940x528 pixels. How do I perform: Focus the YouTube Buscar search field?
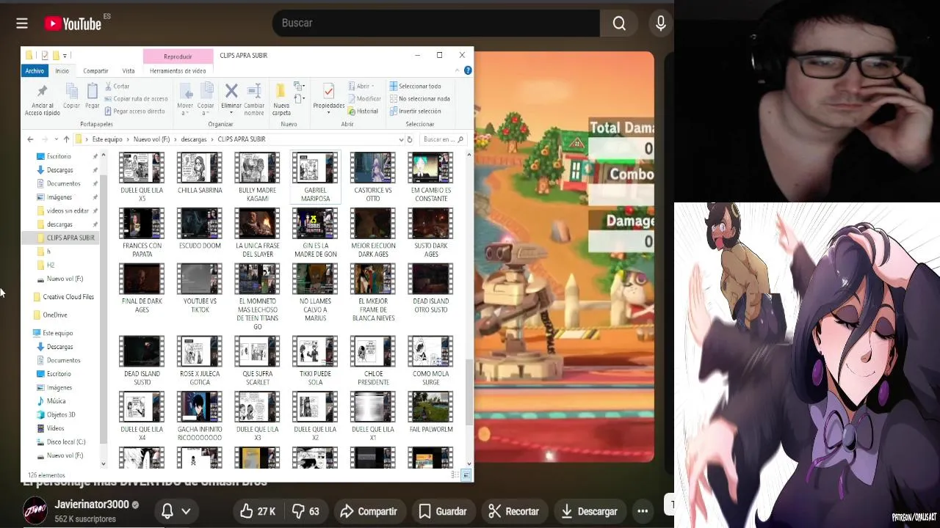point(436,23)
